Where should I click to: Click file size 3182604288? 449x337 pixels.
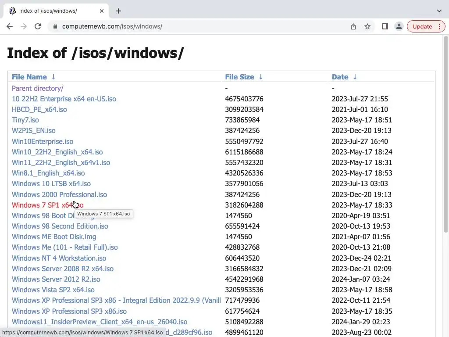pyautogui.click(x=244, y=205)
